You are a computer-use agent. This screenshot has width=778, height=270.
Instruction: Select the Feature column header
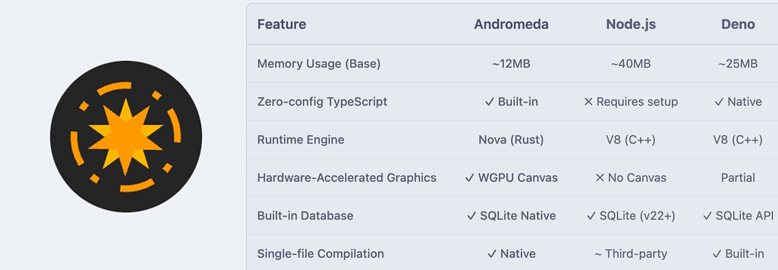click(x=281, y=24)
